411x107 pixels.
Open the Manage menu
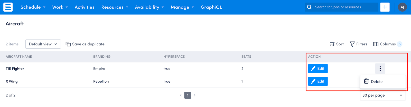[x=182, y=7]
